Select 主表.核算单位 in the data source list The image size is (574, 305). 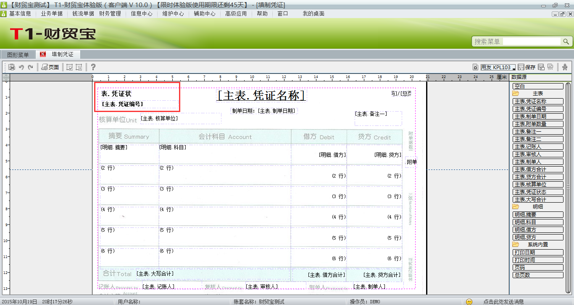(x=538, y=184)
